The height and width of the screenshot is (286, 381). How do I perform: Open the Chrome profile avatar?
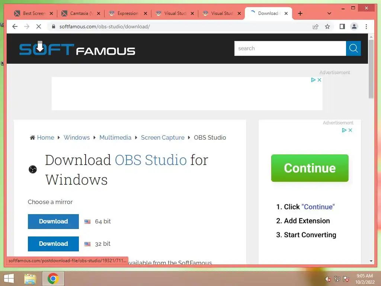[354, 26]
